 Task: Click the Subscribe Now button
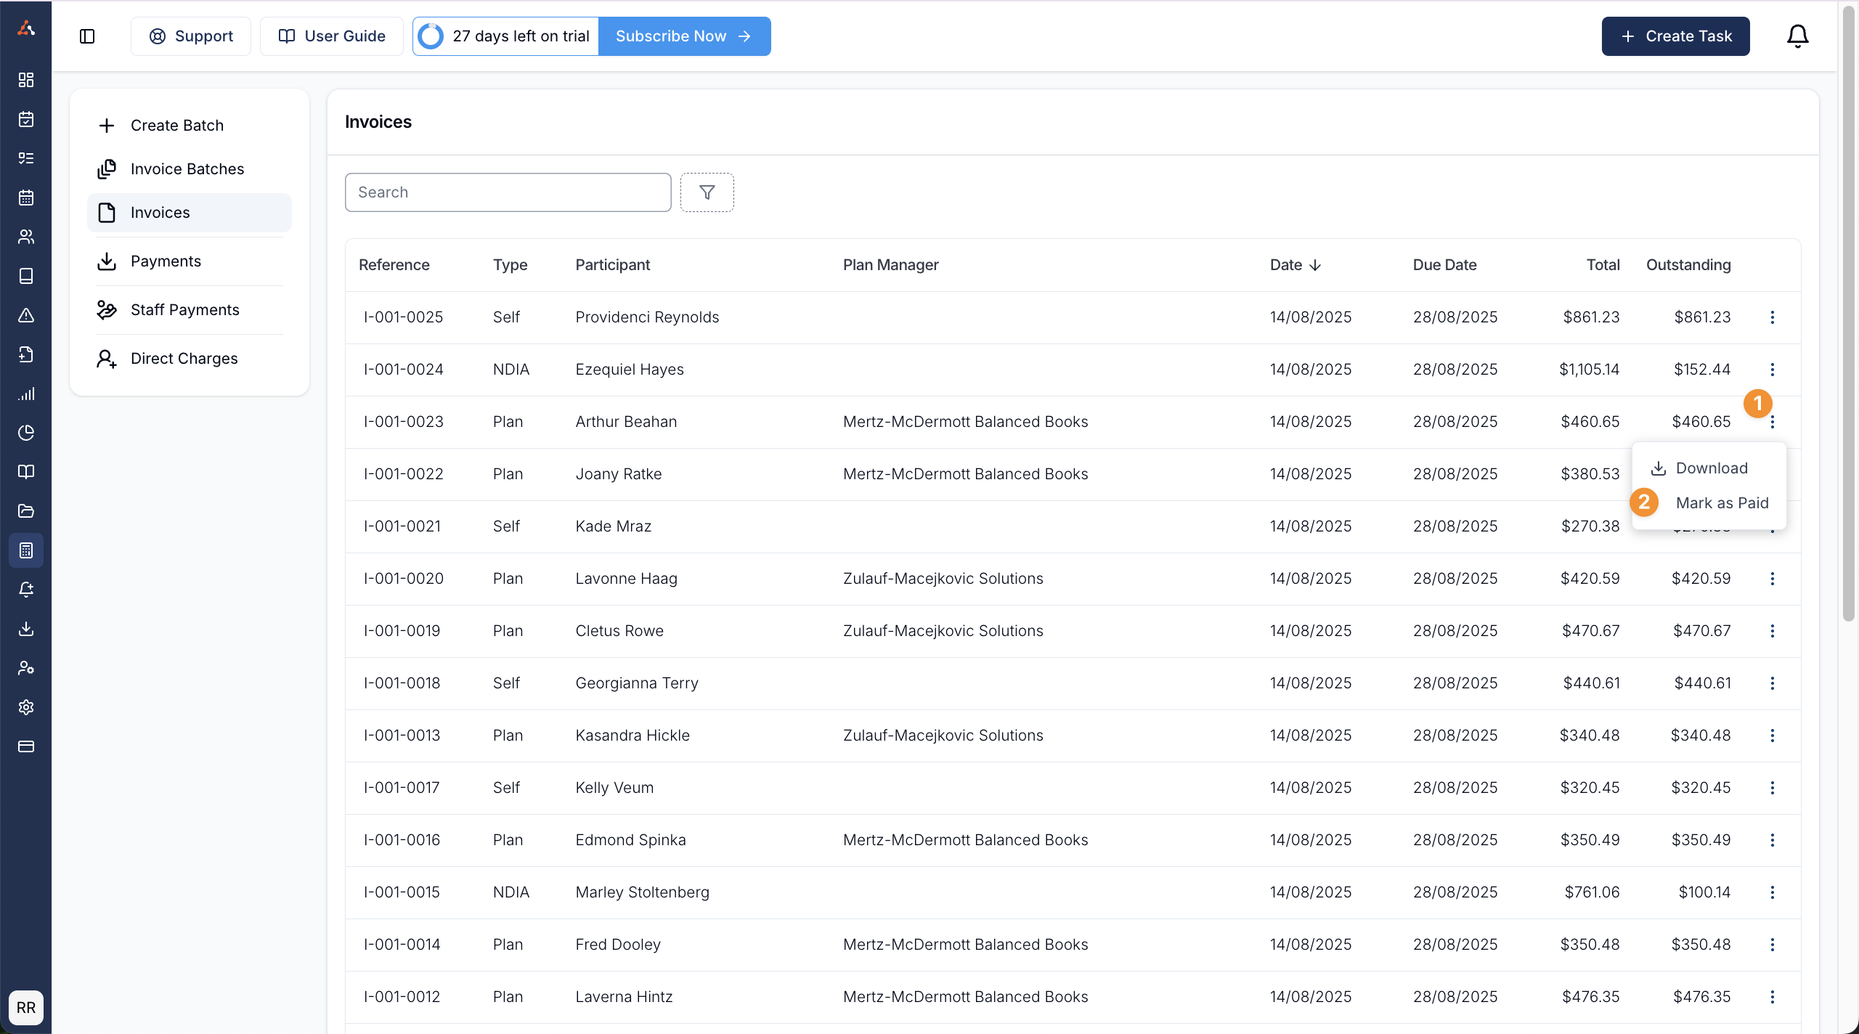tap(683, 36)
